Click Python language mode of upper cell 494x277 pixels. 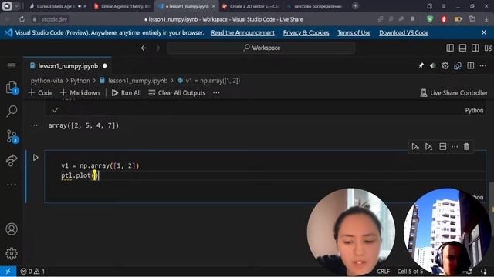(x=474, y=110)
